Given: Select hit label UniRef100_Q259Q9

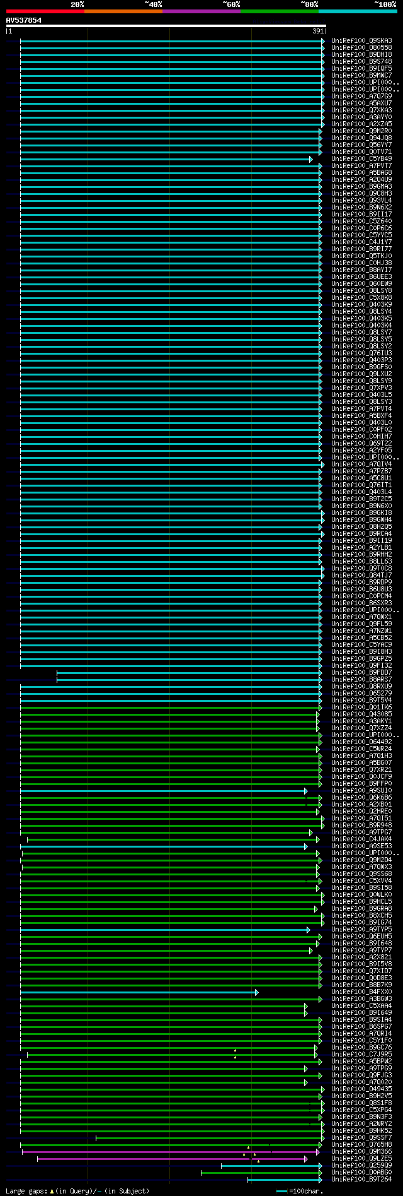Looking at the screenshot, I should [361, 1166].
